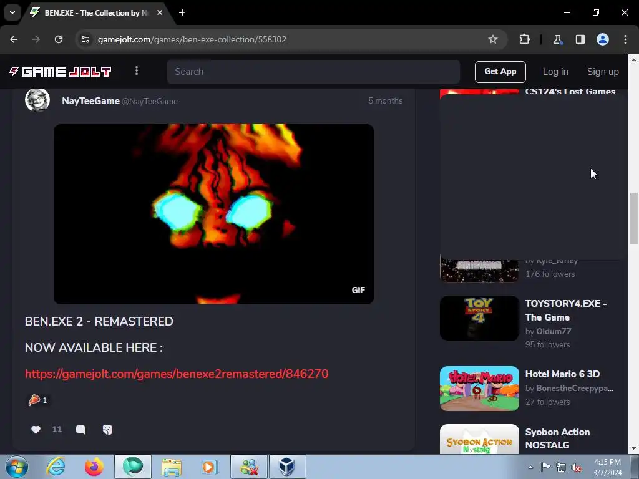Open the Chrome profile avatar
This screenshot has height=479, width=639.
tap(603, 39)
